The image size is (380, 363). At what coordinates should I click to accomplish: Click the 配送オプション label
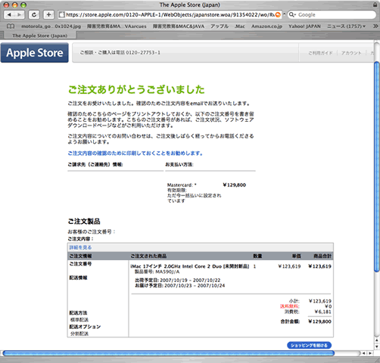pos(85,327)
